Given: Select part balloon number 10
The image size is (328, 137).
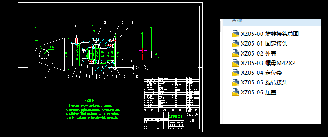Looking at the screenshot, I should click(x=135, y=77).
